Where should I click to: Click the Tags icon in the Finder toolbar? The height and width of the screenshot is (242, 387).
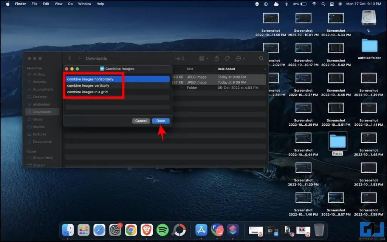pyautogui.click(x=227, y=58)
